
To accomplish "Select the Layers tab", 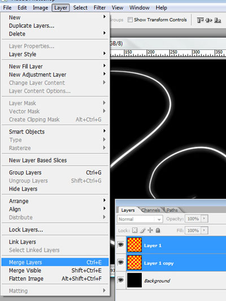I will (128, 210).
